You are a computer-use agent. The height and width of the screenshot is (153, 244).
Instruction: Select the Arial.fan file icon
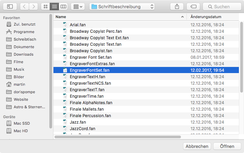click(x=65, y=25)
